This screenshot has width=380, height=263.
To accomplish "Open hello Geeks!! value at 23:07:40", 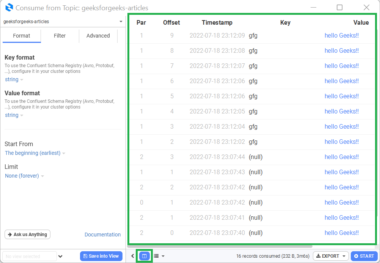I will click(341, 233).
